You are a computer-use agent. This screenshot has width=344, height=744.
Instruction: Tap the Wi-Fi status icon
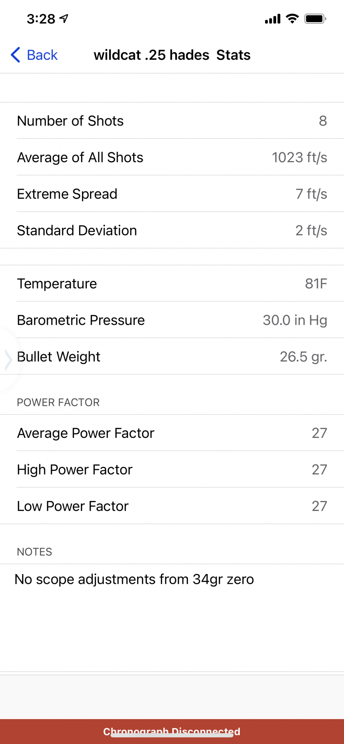tap(292, 19)
